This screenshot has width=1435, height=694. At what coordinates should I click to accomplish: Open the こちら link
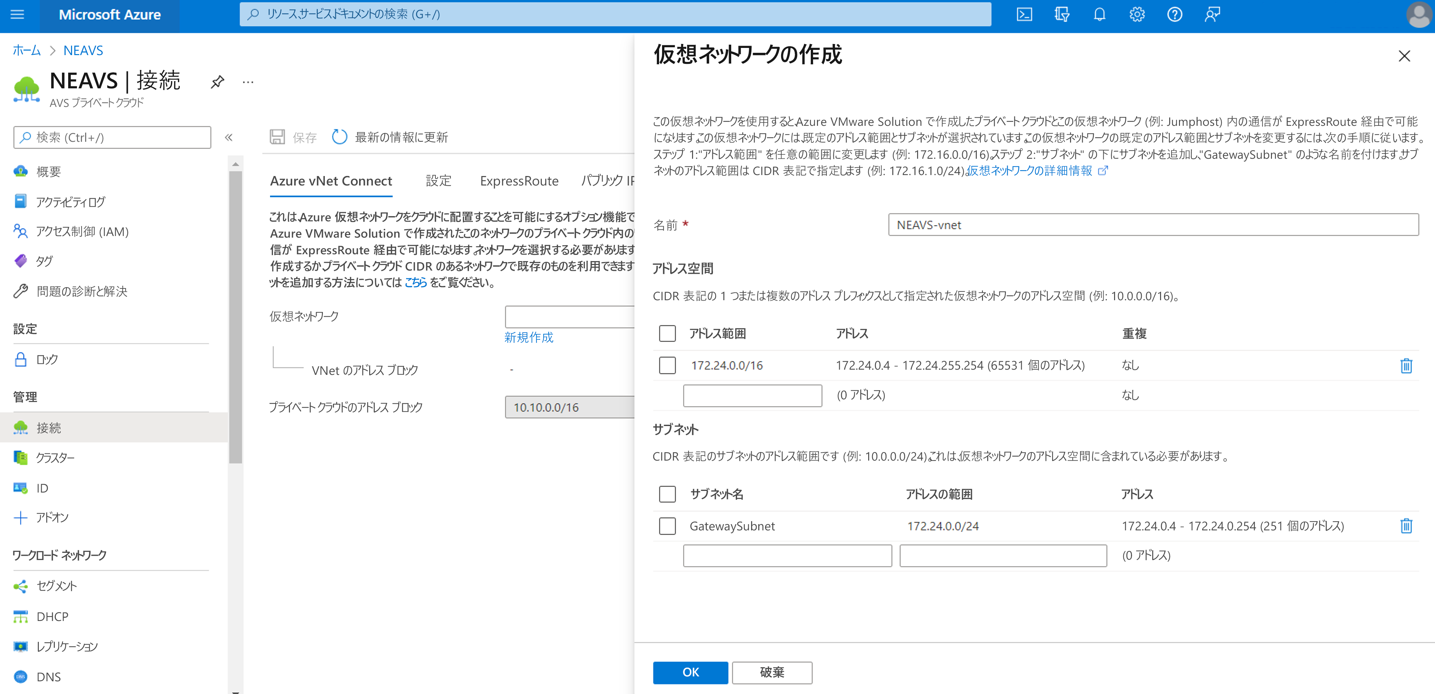[415, 282]
